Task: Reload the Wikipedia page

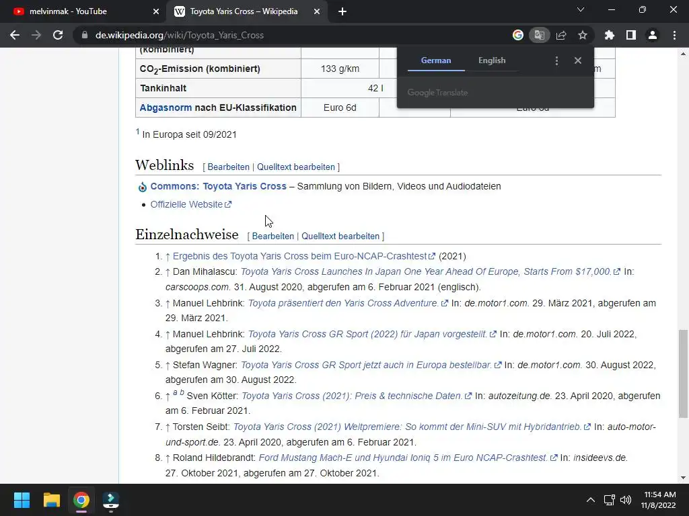Action: coord(58,35)
